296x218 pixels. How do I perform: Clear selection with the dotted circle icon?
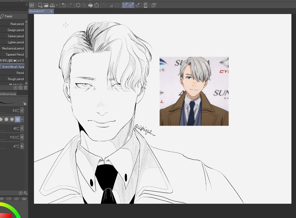78,5
